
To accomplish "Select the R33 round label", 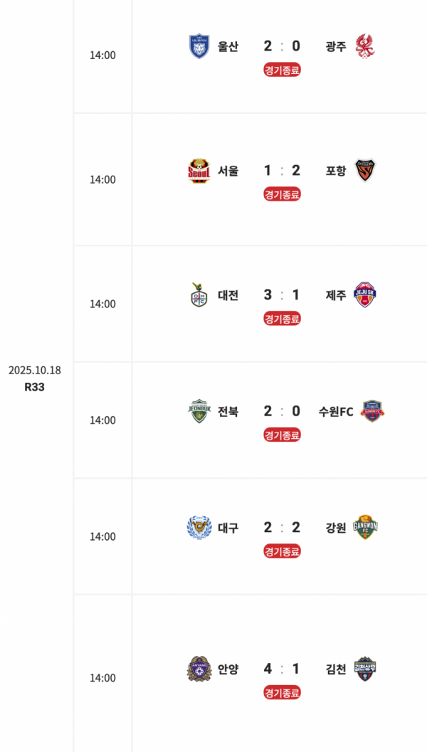I will [34, 387].
